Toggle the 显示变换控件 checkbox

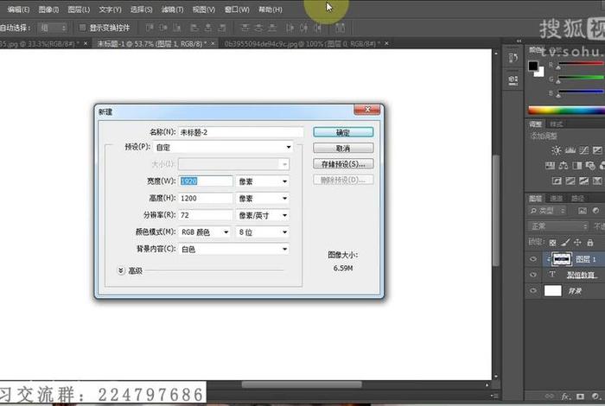click(82, 28)
